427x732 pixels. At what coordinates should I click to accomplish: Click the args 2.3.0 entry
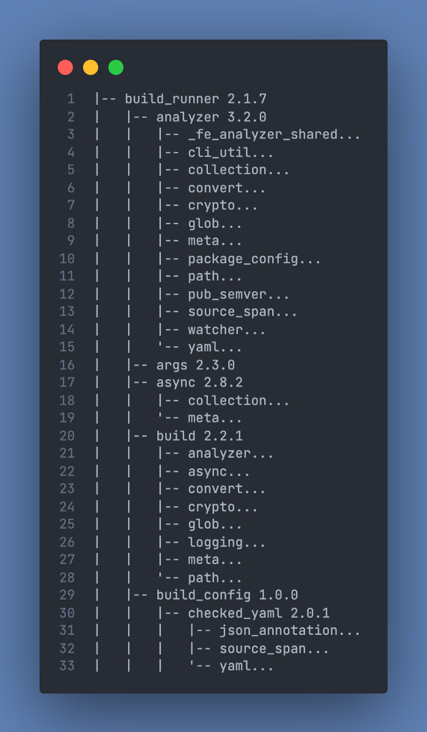(195, 365)
